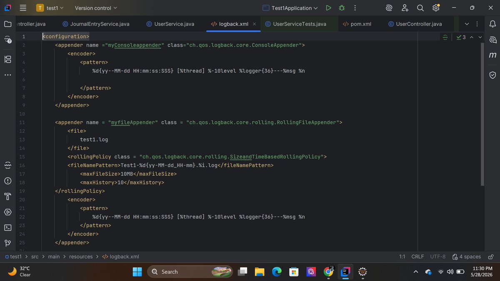Open the test1 project dropdown
Screen dimensions: 500x281
pyautogui.click(x=50, y=8)
